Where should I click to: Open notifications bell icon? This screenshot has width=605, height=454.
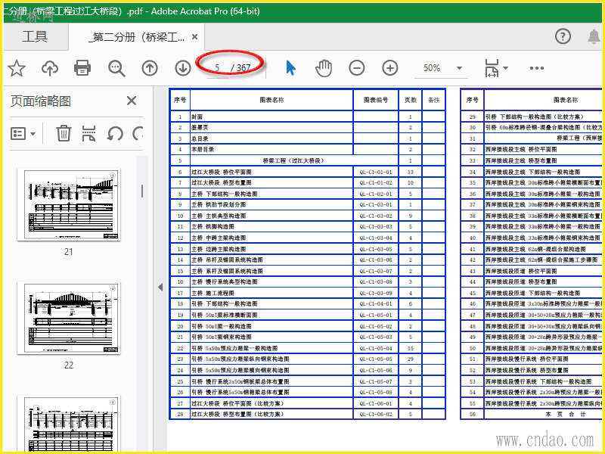pyautogui.click(x=594, y=36)
